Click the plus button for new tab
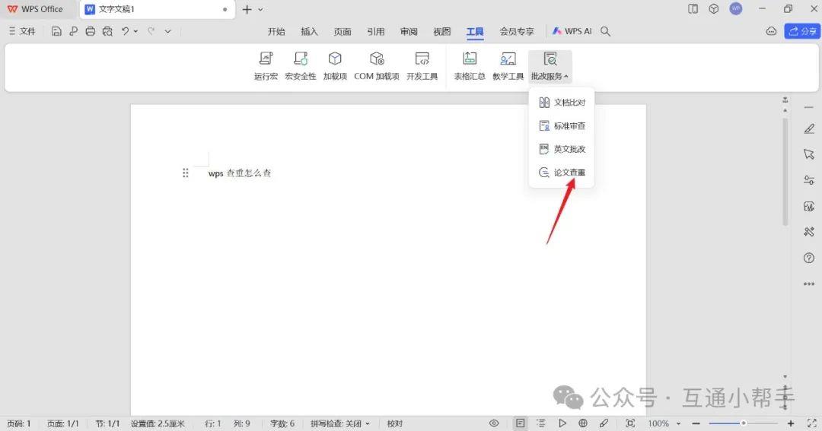Viewport: 822px width, 431px height. tap(247, 9)
